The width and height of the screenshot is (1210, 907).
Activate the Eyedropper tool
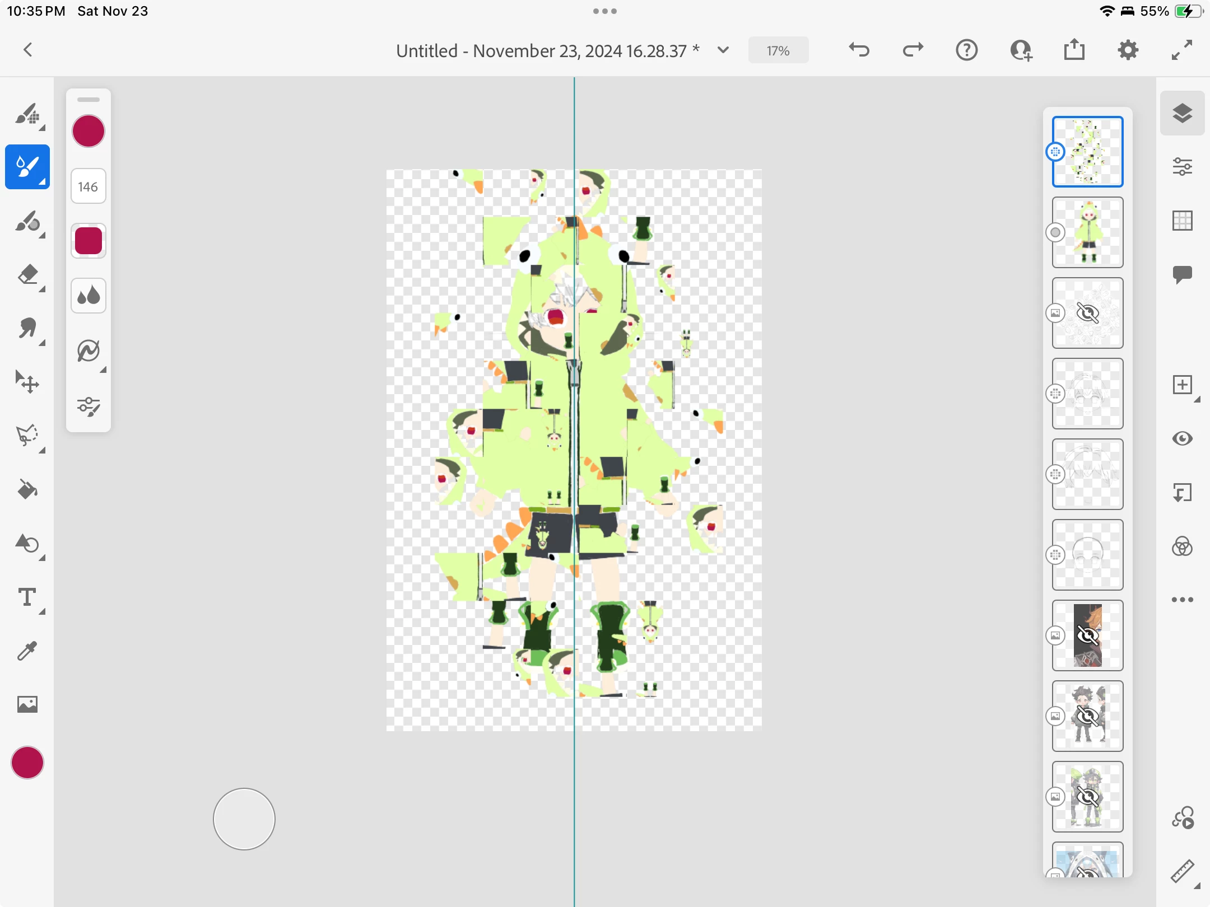pyautogui.click(x=27, y=651)
